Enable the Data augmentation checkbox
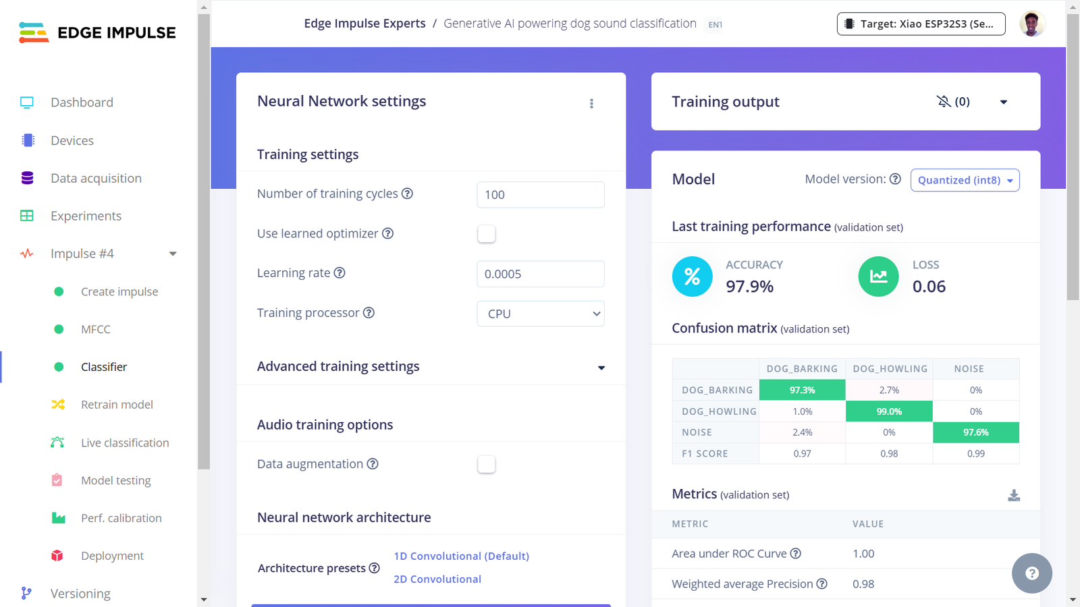The width and height of the screenshot is (1080, 607). click(x=486, y=464)
